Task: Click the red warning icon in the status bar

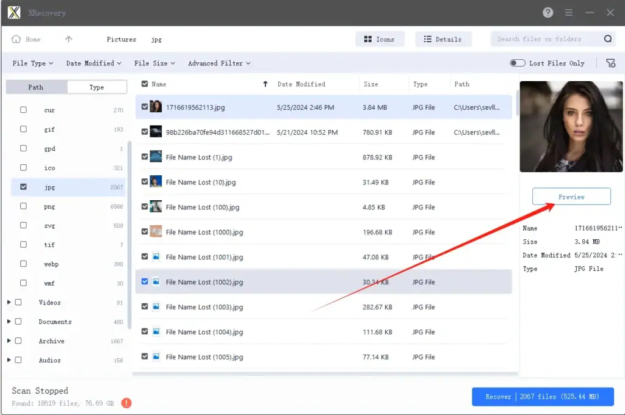Action: tap(125, 403)
